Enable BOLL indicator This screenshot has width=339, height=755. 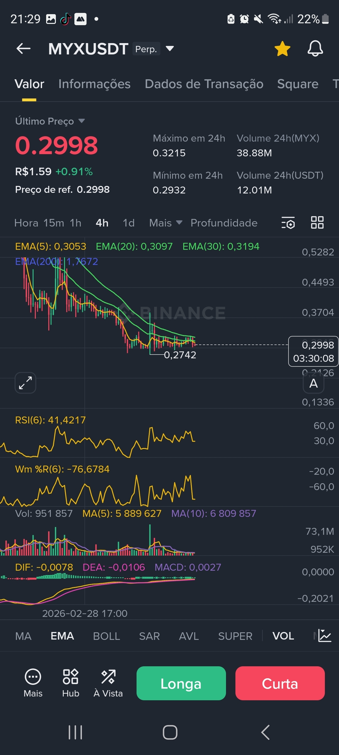point(106,636)
